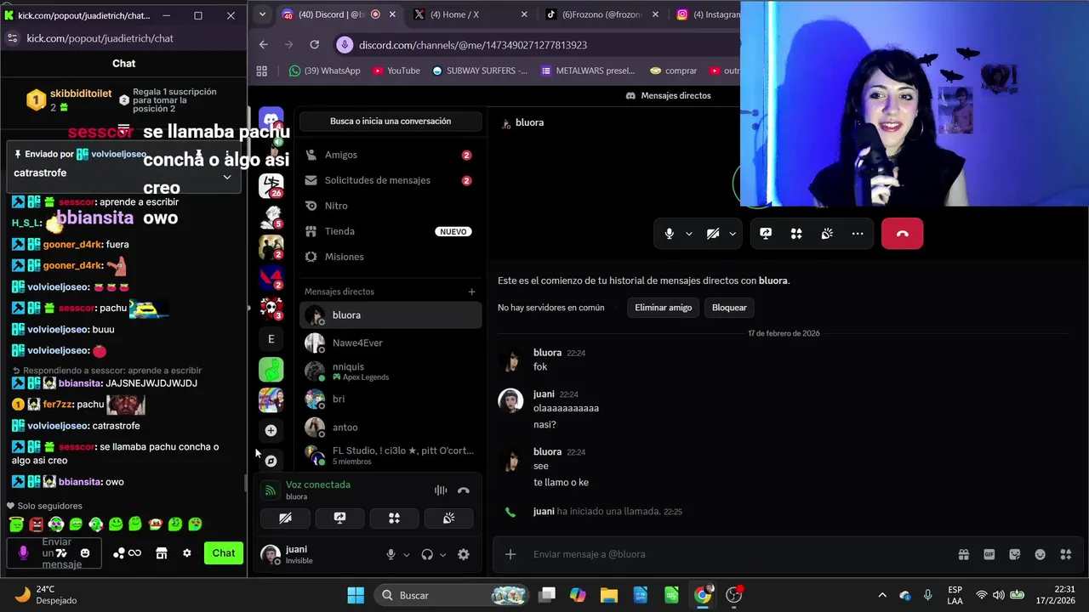The height and width of the screenshot is (612, 1089).
Task: Open more call options ellipsis
Action: (858, 234)
